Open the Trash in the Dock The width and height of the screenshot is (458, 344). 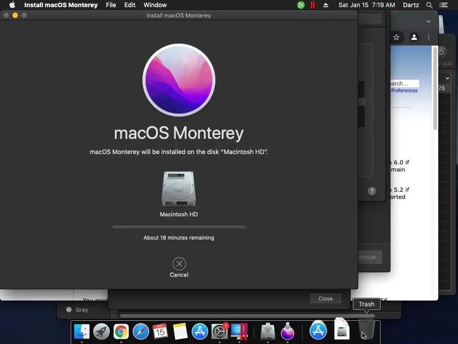coord(366,330)
